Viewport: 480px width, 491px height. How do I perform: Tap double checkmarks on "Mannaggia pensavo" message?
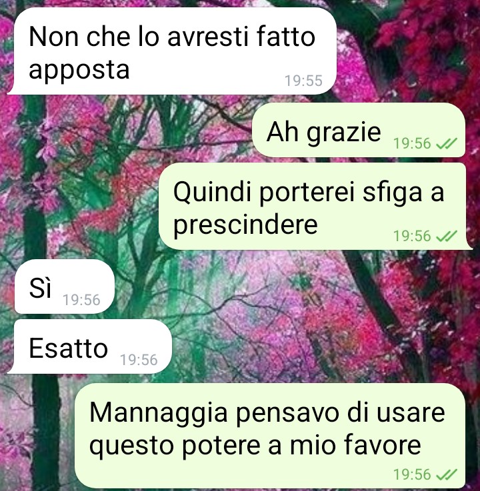click(x=447, y=475)
